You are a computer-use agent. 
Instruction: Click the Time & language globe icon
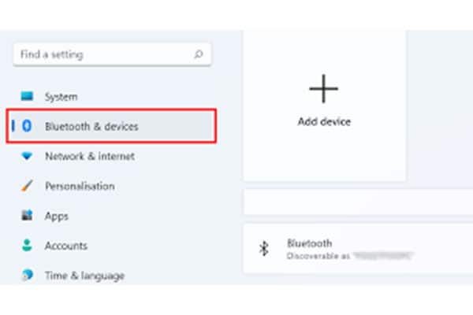point(27,275)
